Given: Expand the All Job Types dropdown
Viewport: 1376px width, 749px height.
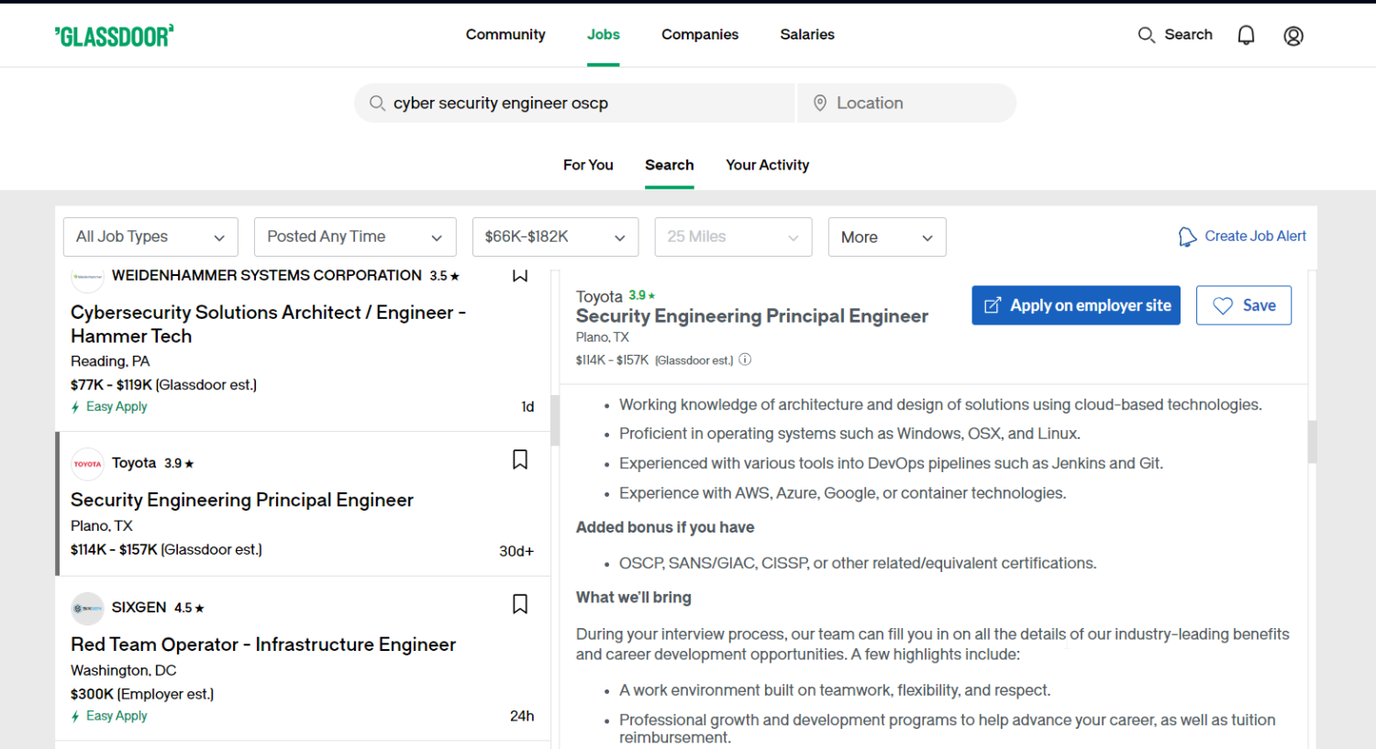Looking at the screenshot, I should click(x=150, y=237).
